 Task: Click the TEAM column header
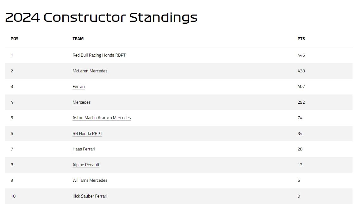pyautogui.click(x=78, y=39)
